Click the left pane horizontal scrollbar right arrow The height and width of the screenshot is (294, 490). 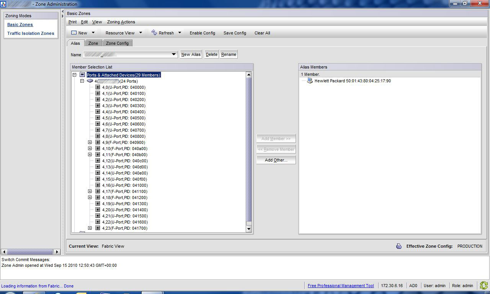[57, 252]
